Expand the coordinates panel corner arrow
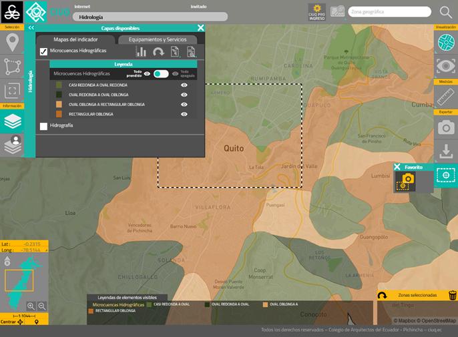 pos(47,250)
